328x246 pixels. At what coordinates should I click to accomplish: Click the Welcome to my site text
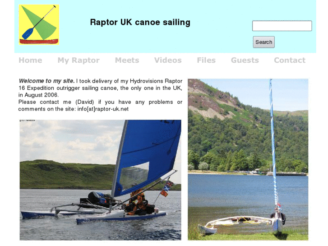pyautogui.click(x=46, y=81)
